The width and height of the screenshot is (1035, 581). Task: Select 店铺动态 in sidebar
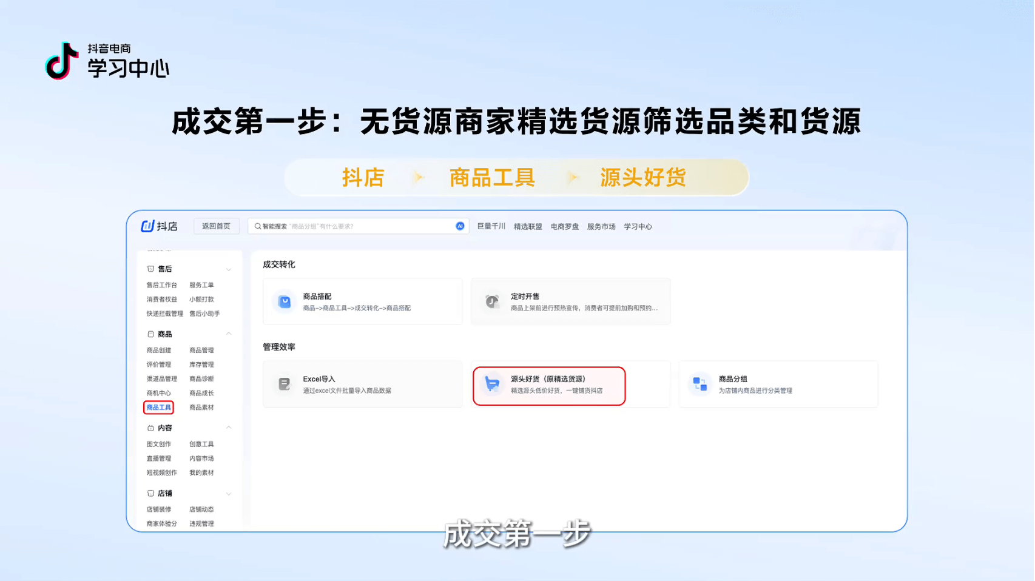(x=201, y=510)
